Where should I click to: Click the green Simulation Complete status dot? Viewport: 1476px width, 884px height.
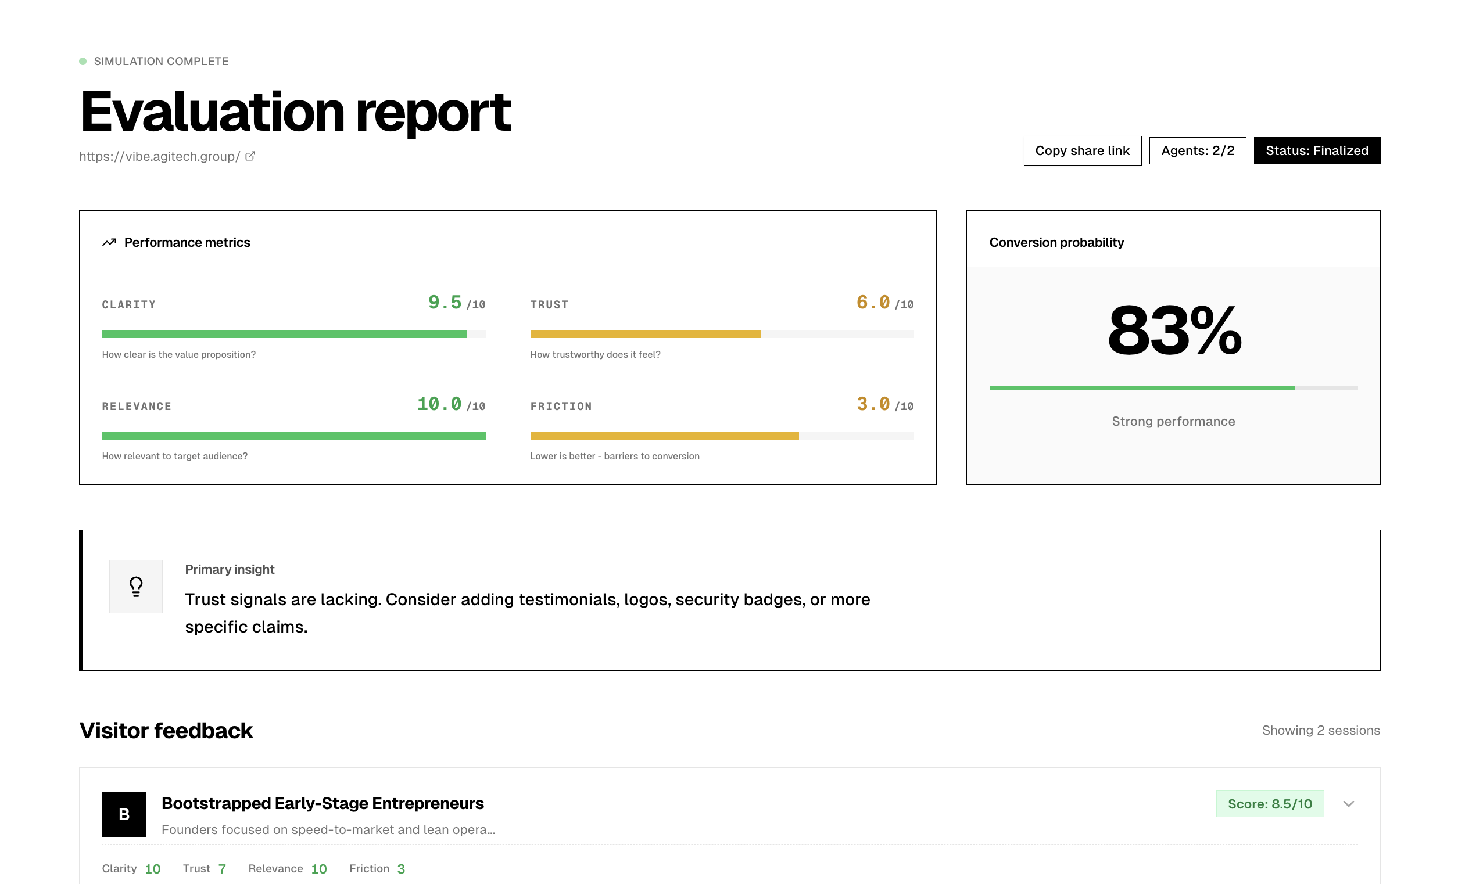83,62
